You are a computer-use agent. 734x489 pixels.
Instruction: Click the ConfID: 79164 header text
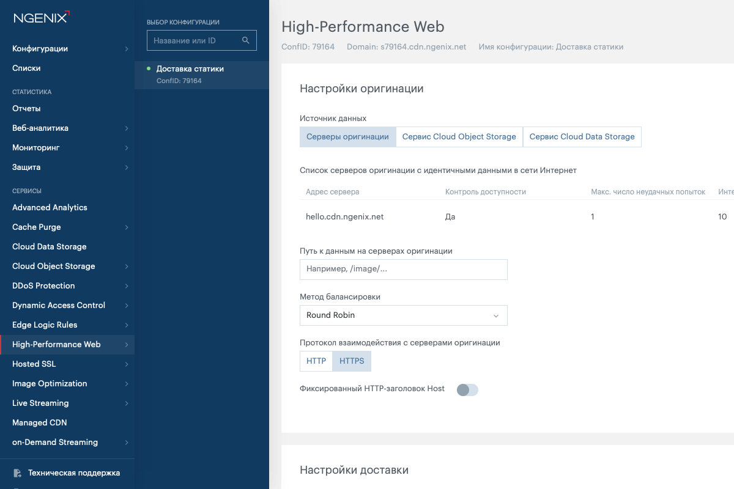308,47
